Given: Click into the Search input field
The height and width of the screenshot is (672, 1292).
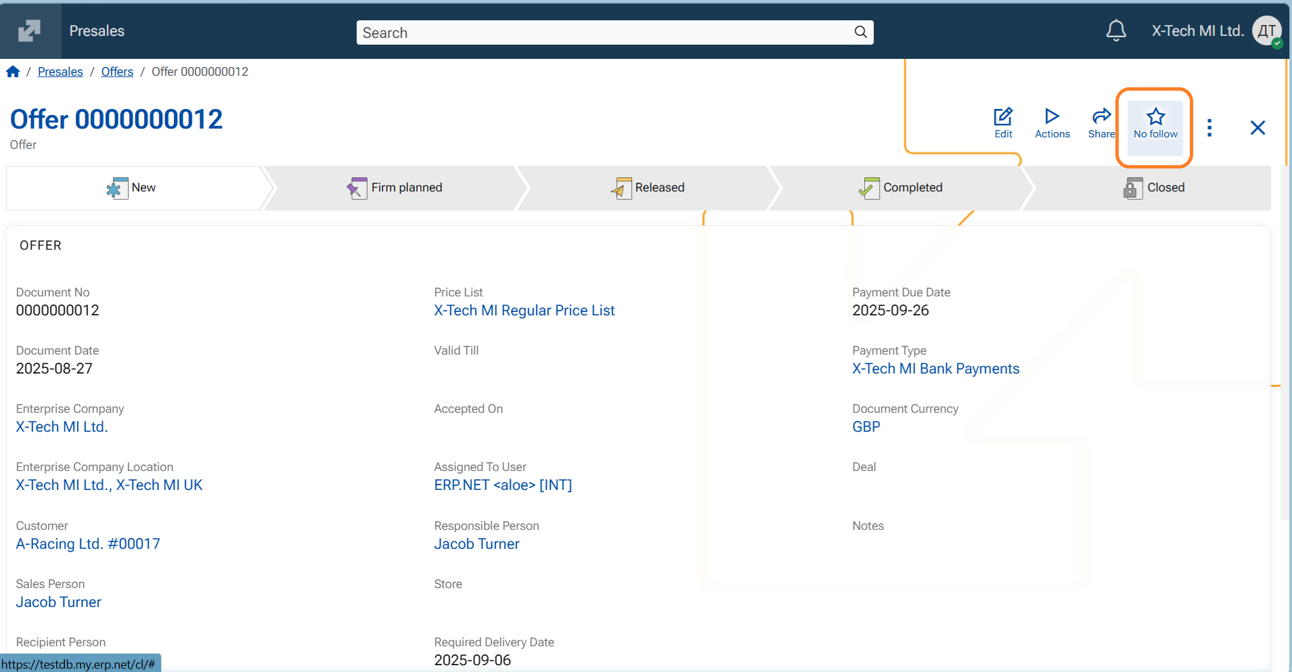Looking at the screenshot, I should pos(602,32).
